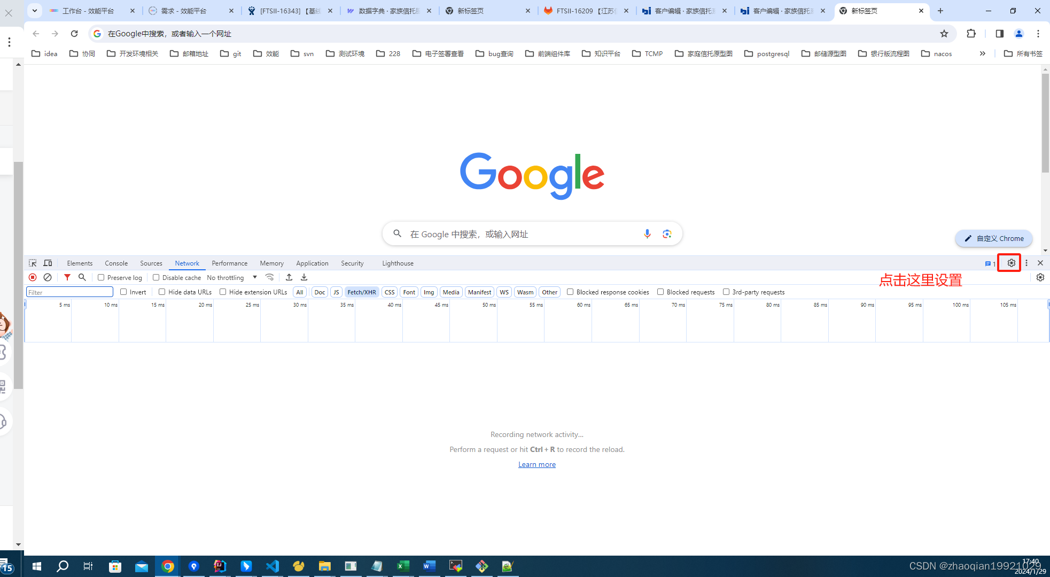This screenshot has width=1050, height=577.
Task: Click the network Filter text field
Action: 69,292
